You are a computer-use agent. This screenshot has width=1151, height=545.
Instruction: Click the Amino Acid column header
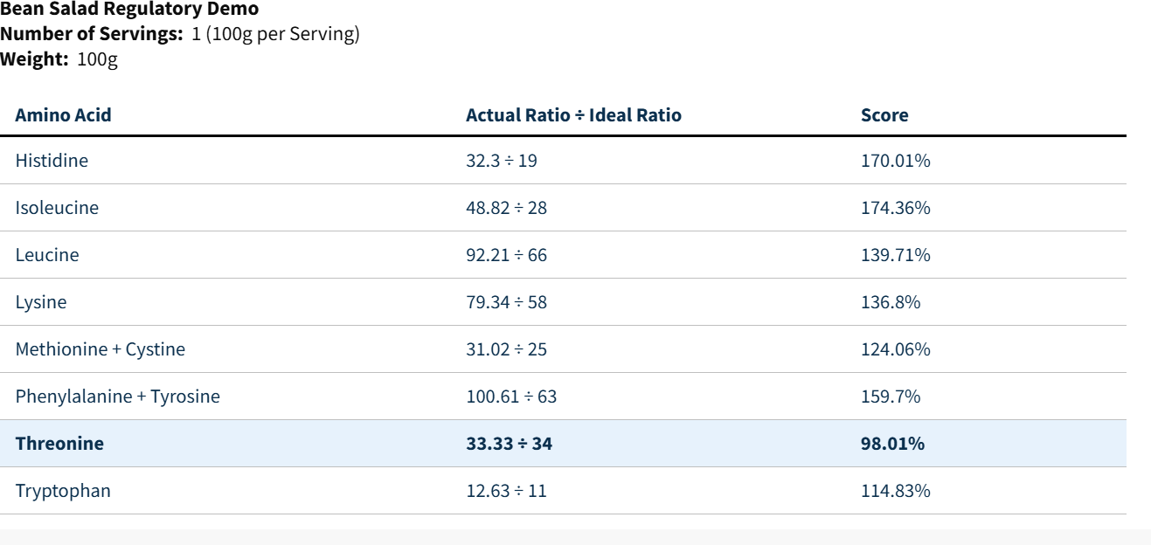click(63, 115)
